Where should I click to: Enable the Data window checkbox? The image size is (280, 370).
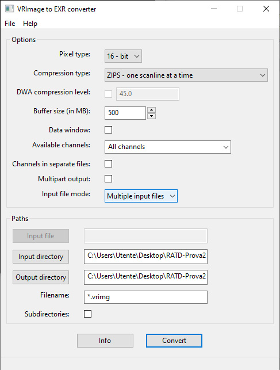[x=109, y=130]
